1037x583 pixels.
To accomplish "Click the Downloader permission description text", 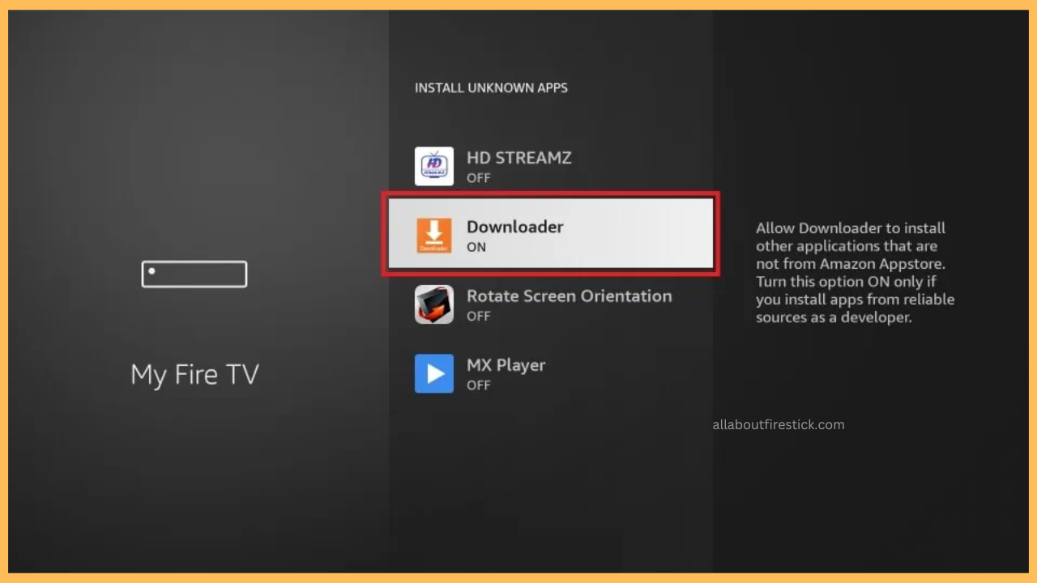I will [855, 272].
